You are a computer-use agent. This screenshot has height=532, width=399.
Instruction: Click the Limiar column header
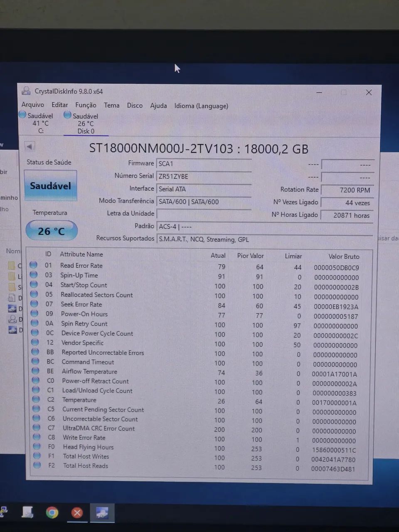293,256
